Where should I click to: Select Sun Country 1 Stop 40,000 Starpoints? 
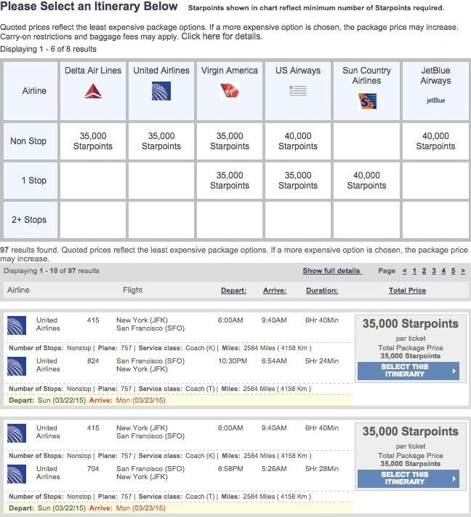pyautogui.click(x=366, y=181)
